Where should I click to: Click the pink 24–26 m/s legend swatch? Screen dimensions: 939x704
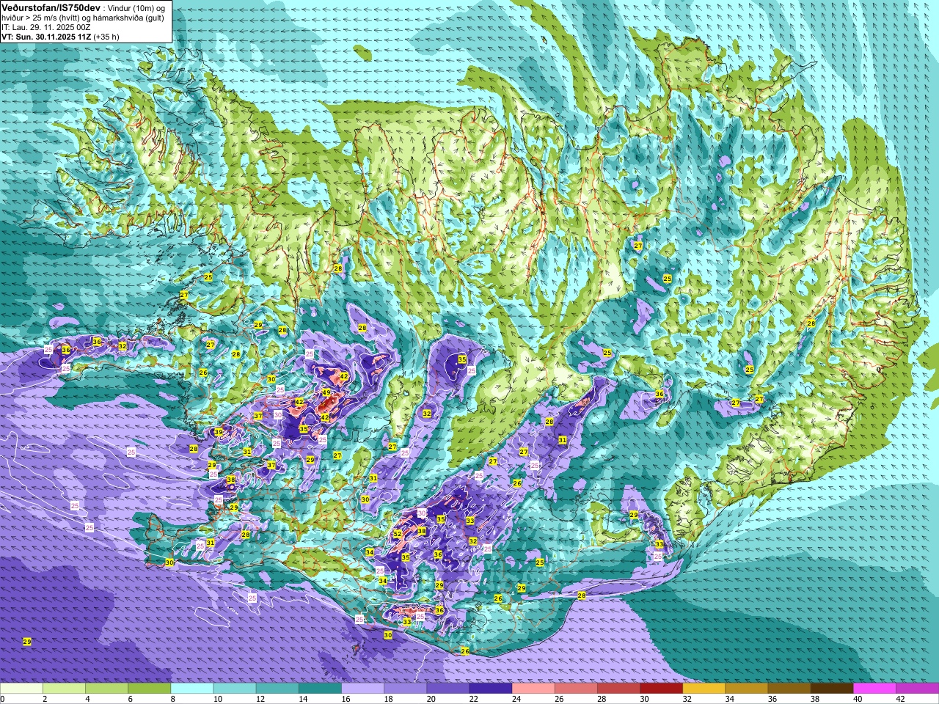tap(533, 689)
